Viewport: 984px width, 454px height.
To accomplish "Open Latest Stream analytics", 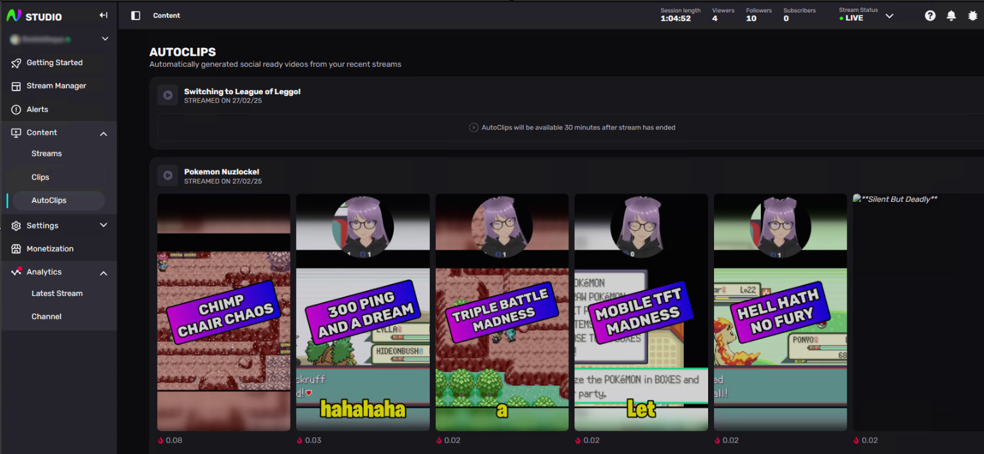I will [57, 294].
